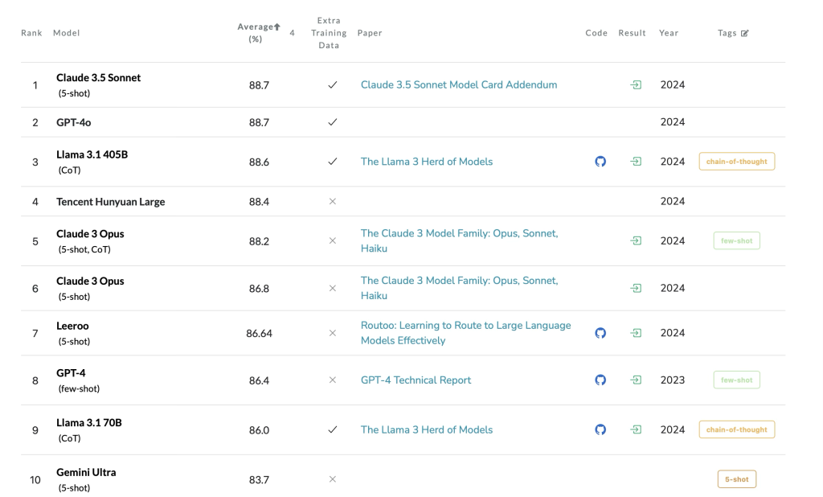Click the year 2023 in GPT-4 row

673,380
